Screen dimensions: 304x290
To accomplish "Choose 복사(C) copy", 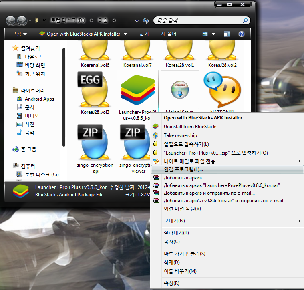I will coord(227,242).
